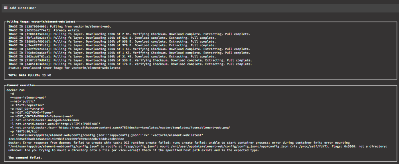Click the container hash line starting 12e18685
Screen dimensions: 399x164
point(66,139)
